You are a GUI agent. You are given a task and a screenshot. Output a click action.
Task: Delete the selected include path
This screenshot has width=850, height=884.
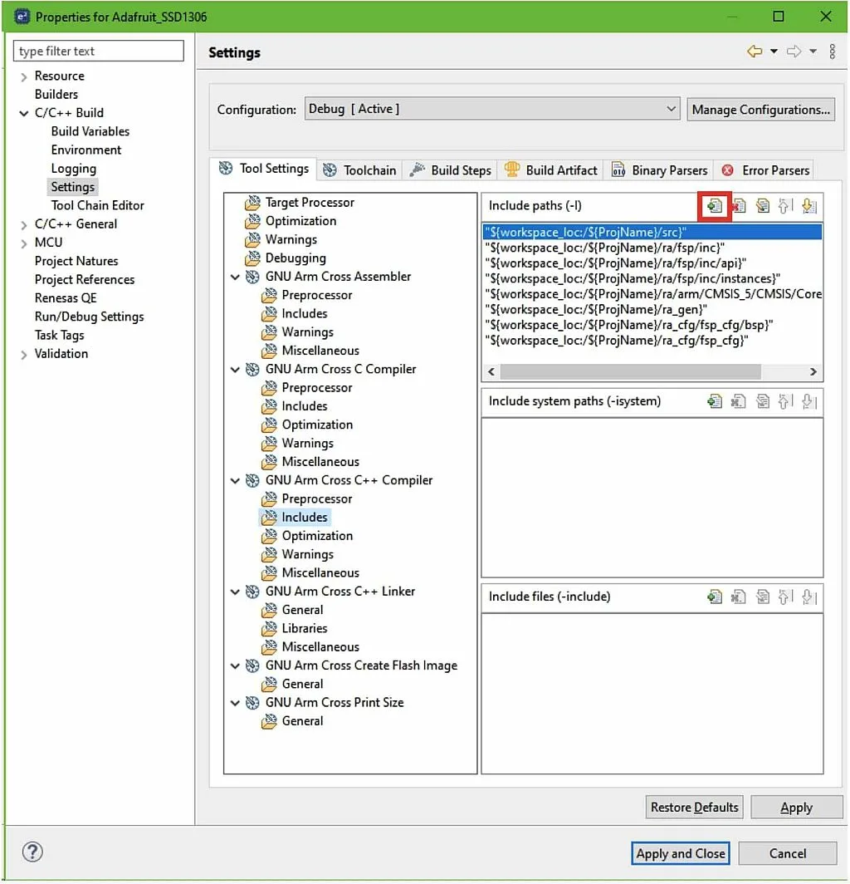738,205
